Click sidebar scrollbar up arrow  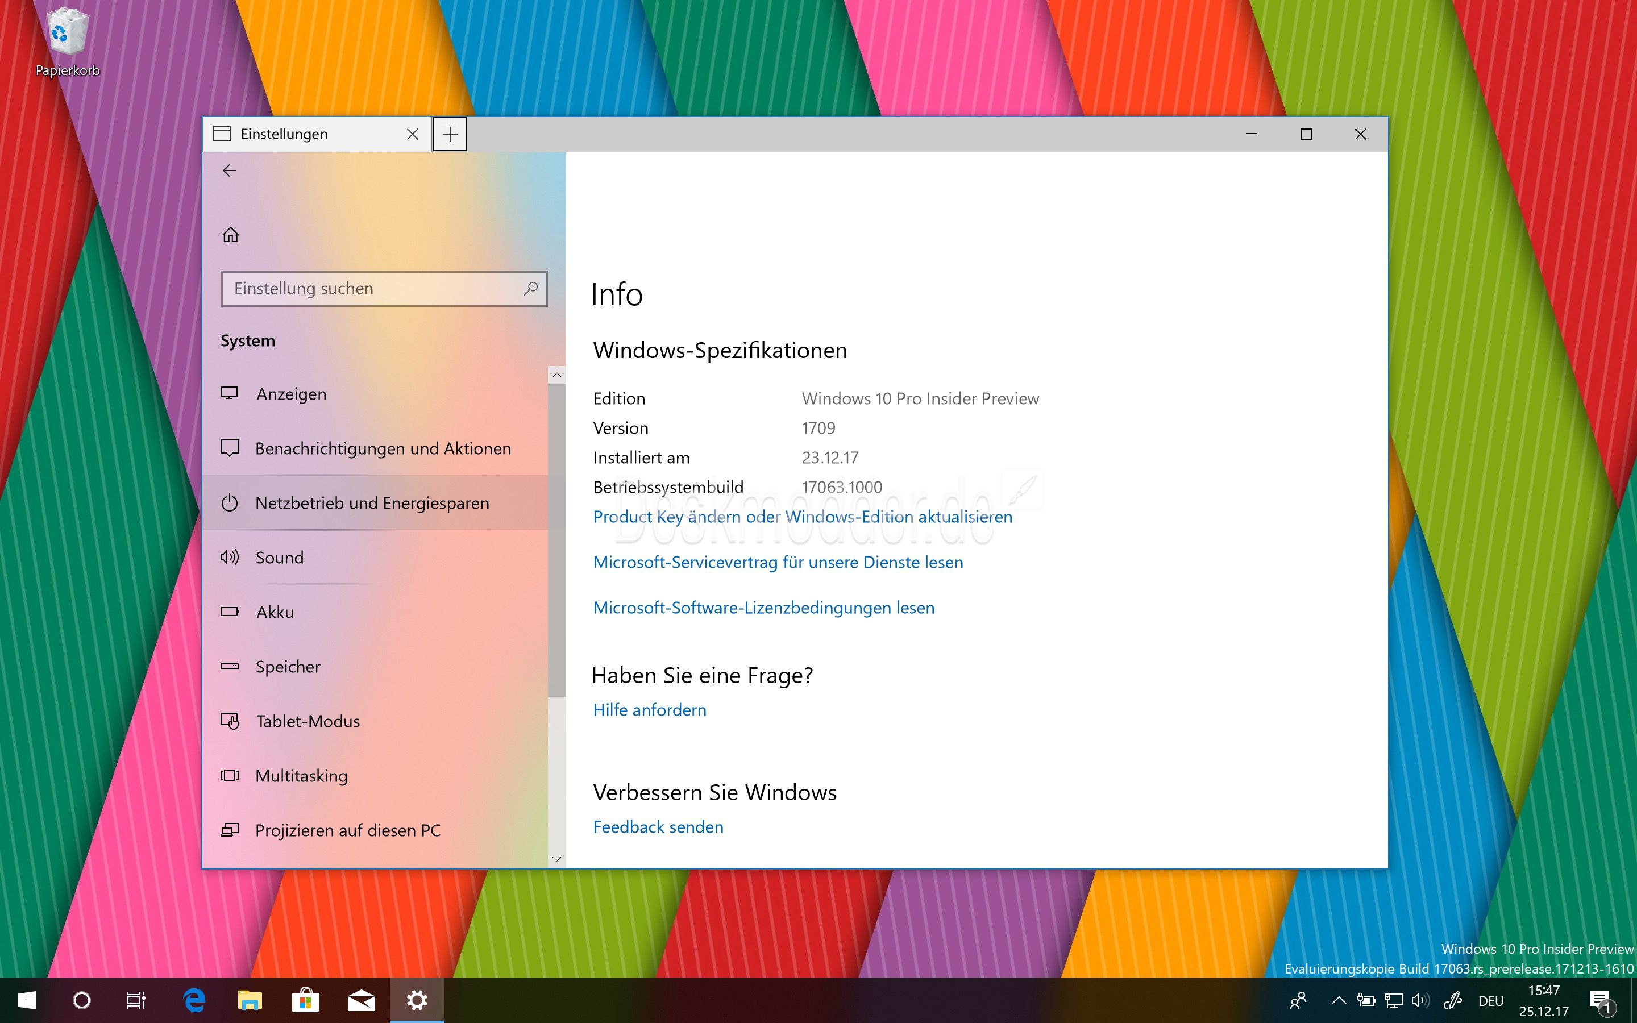coord(556,375)
